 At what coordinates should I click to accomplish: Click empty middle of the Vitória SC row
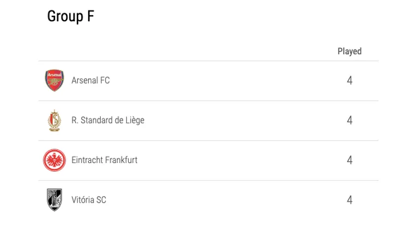pos(229,200)
